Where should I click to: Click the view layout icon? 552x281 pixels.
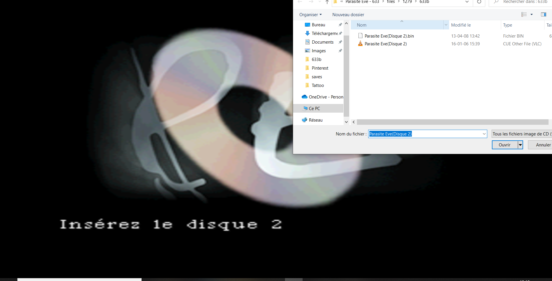pyautogui.click(x=524, y=14)
